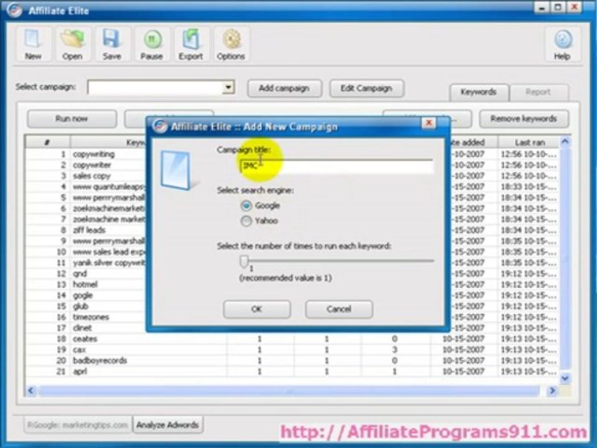Cancel the Add New Campaign dialog
597x448 pixels.
tap(339, 309)
